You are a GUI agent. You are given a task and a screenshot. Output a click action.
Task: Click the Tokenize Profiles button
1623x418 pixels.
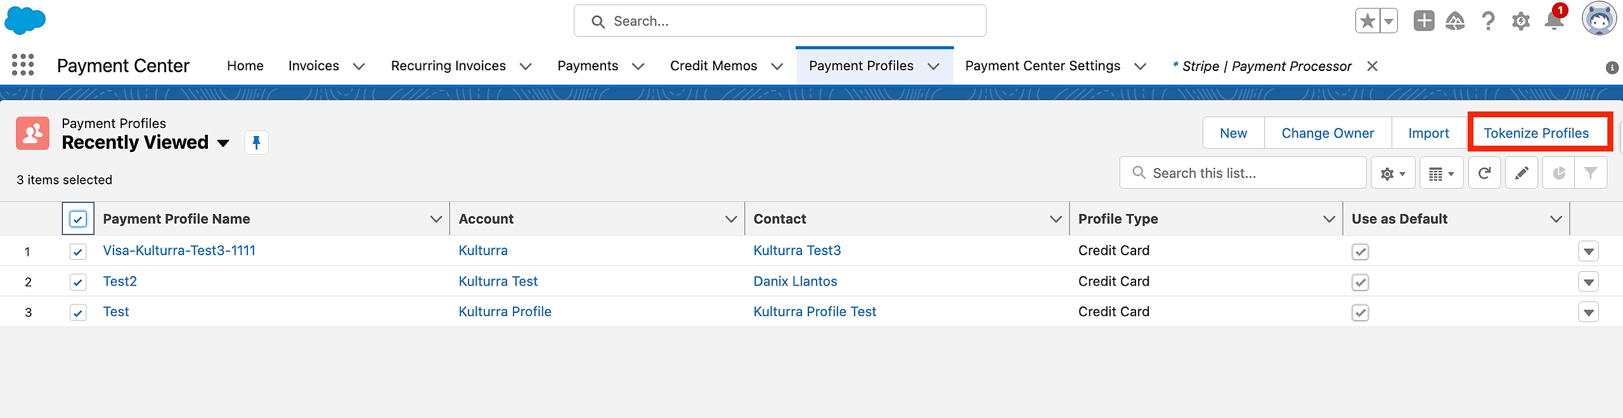(x=1536, y=133)
